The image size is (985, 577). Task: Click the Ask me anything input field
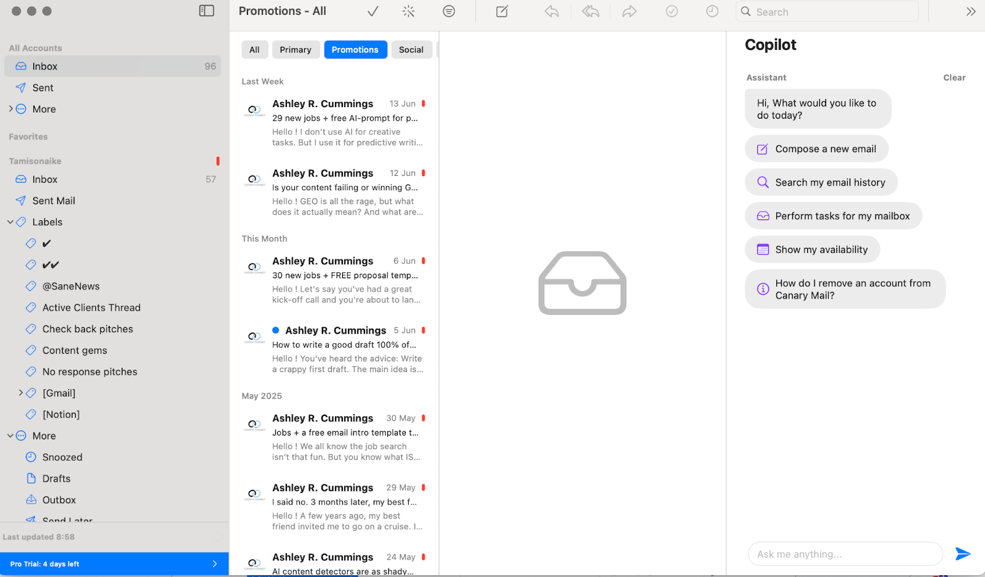[x=845, y=554]
